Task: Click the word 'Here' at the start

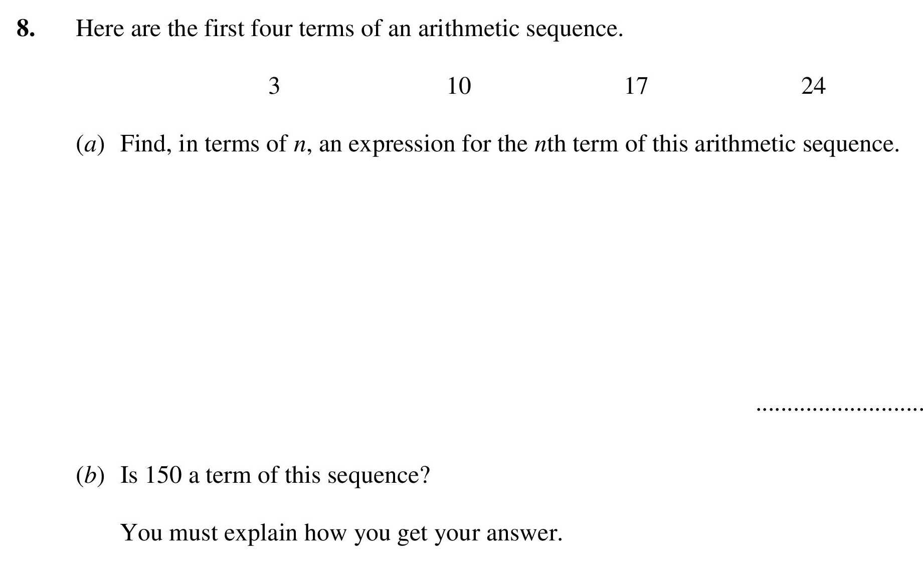Action: tap(100, 29)
